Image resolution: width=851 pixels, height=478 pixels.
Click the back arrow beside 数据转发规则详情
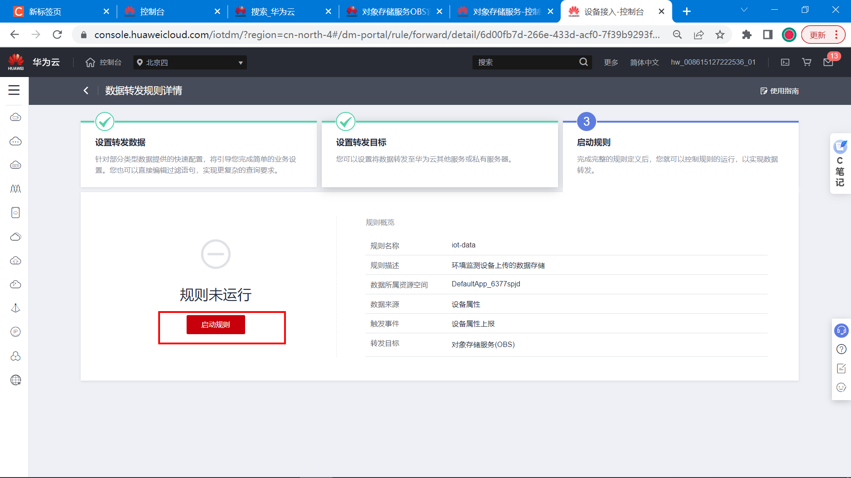pos(86,91)
